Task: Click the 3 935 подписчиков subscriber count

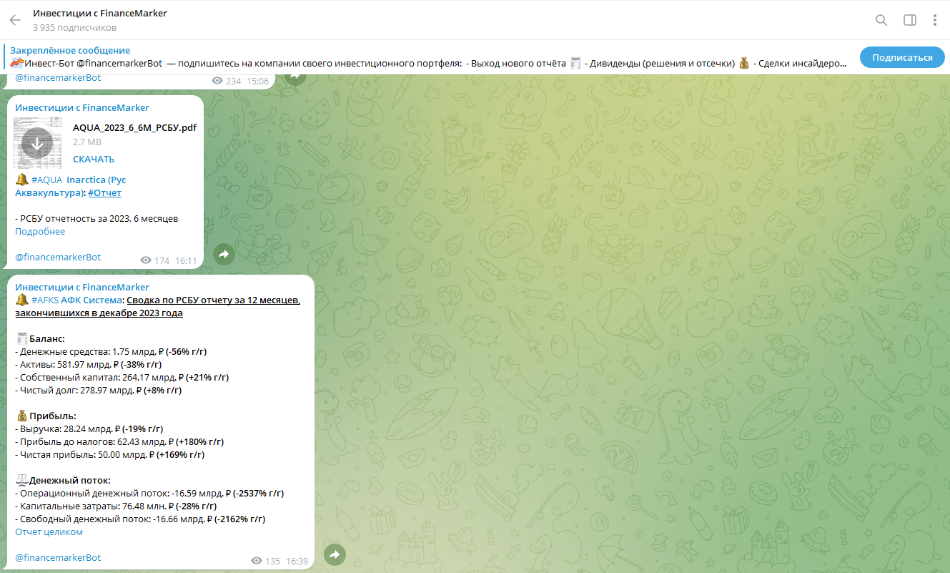Action: [x=74, y=28]
